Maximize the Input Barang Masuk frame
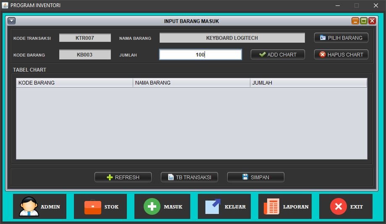 tap(364, 21)
